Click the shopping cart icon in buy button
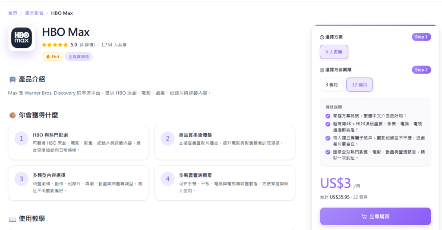The height and width of the screenshot is (230, 442). [x=364, y=217]
